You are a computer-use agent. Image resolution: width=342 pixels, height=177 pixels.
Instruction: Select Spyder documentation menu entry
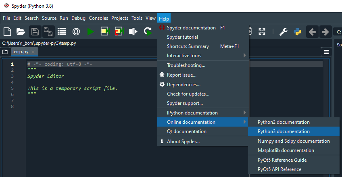tap(203, 28)
